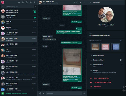Click the star icon beside Pesan berbintang
126x96 pixels.
91,55
